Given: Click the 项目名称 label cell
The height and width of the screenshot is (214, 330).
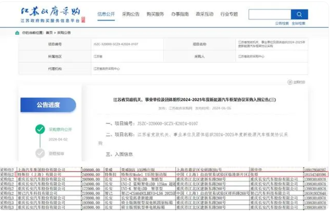Looking at the screenshot, I should click(200, 44).
